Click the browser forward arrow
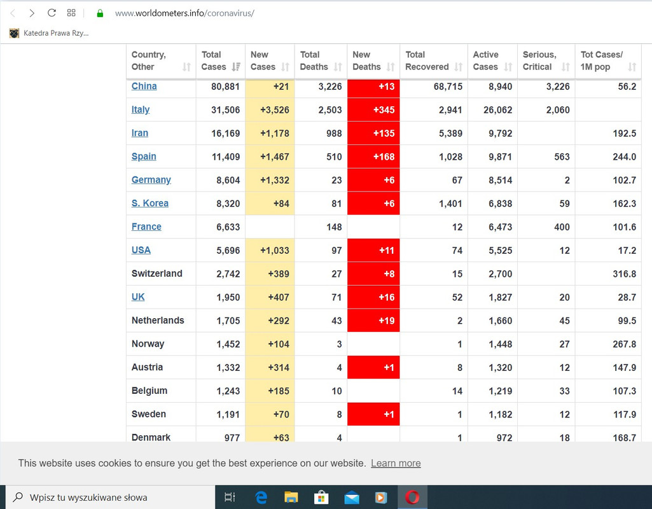This screenshot has width=652, height=509. pos(32,13)
